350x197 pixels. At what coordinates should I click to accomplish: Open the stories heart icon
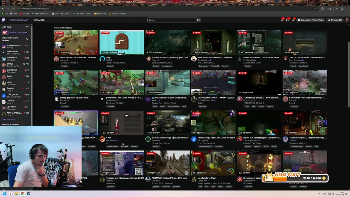click(x=5, y=33)
